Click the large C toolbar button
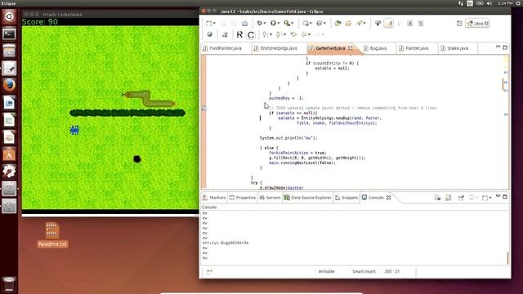Viewport: 523px width, 294px height. (251, 34)
